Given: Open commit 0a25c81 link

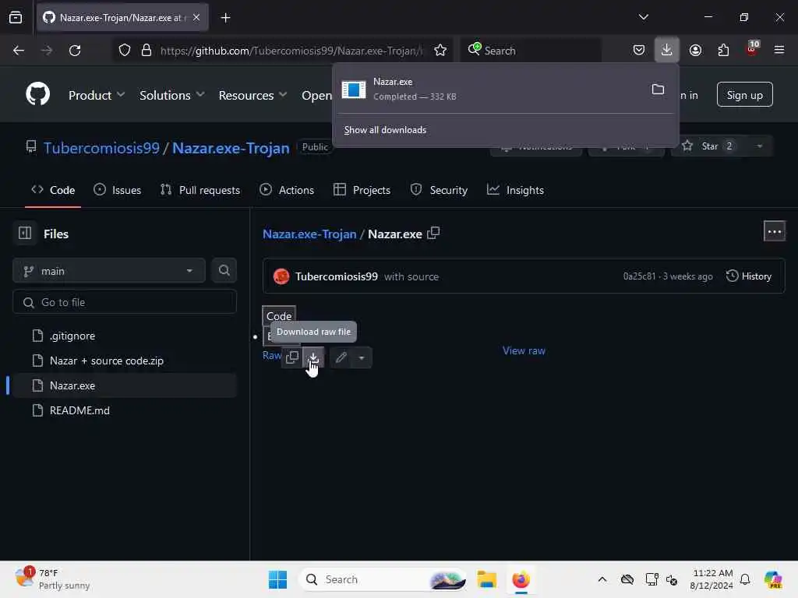Looking at the screenshot, I should tap(639, 276).
